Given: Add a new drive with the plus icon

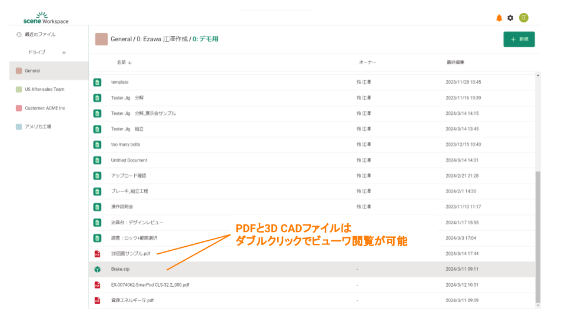Looking at the screenshot, I should (64, 52).
